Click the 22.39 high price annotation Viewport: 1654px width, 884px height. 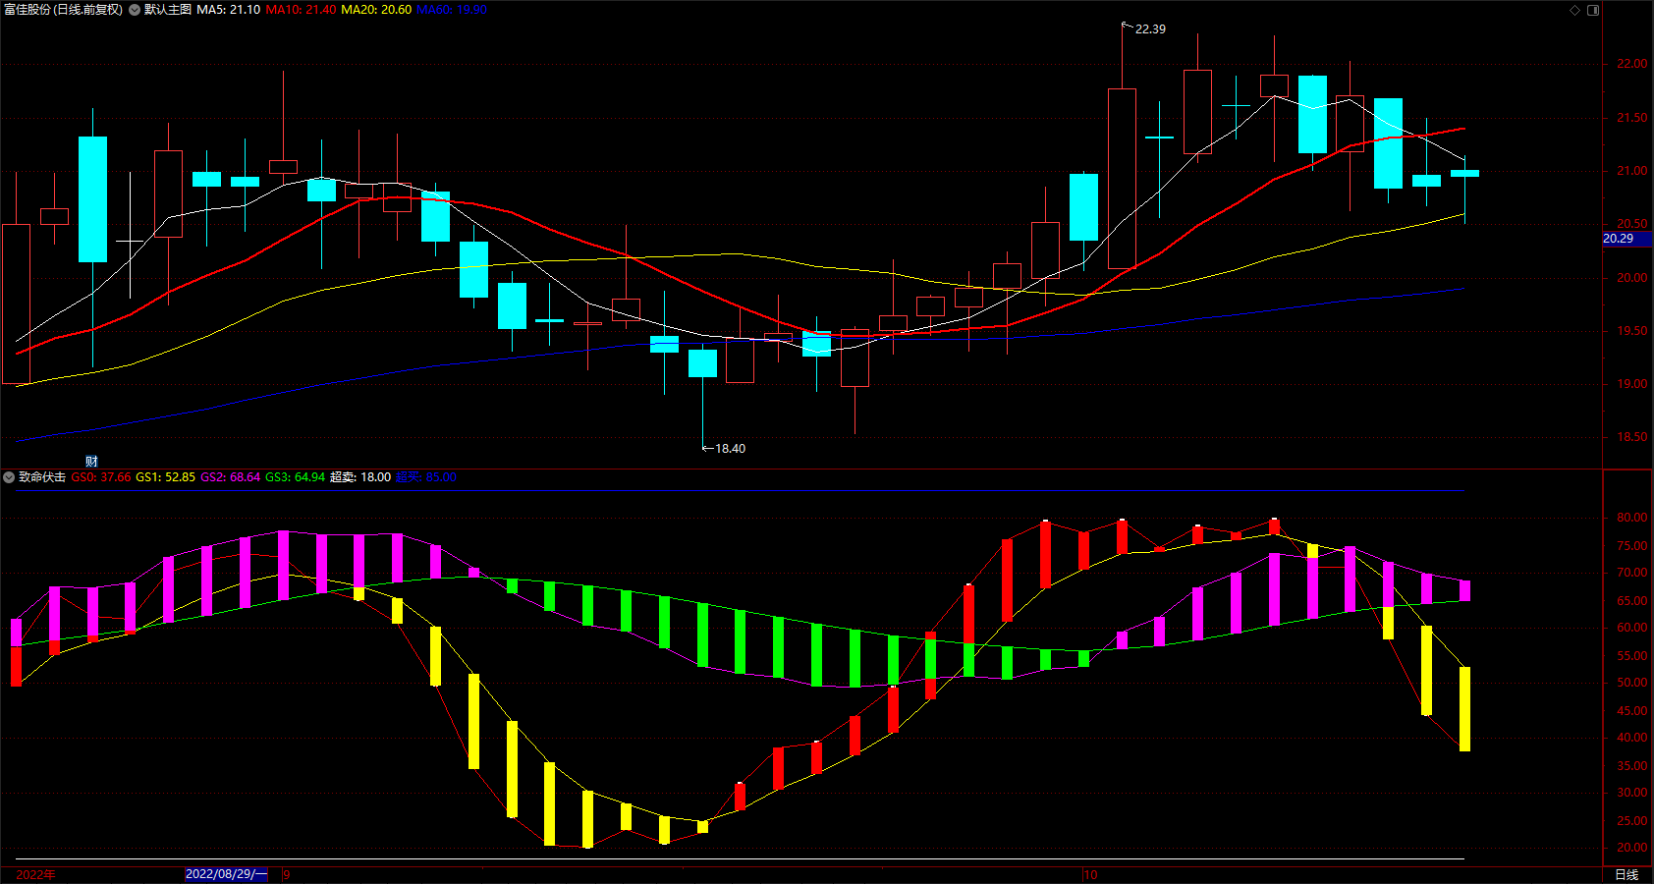pyautogui.click(x=1150, y=29)
